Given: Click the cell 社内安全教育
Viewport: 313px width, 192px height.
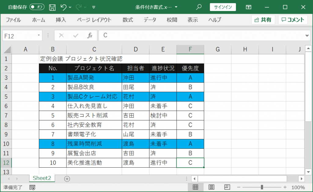Looking at the screenshot, I should point(94,125).
